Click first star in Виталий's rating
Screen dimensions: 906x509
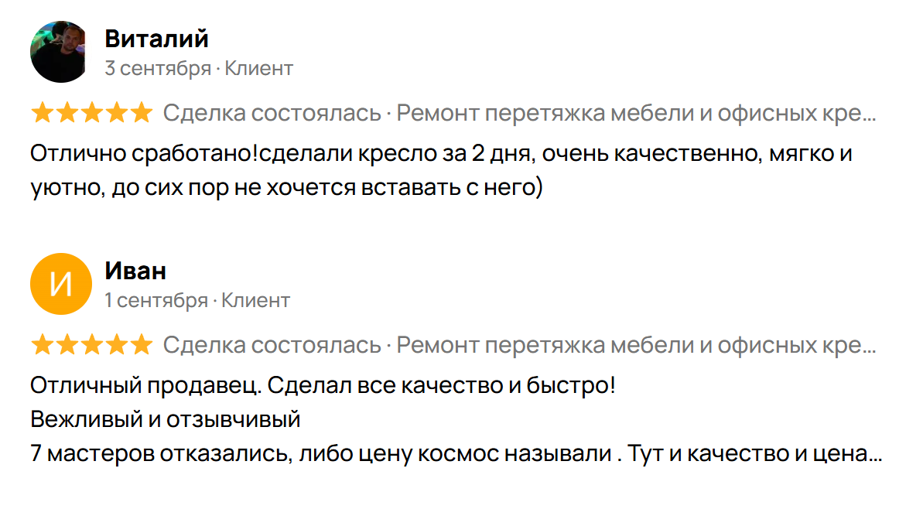42,114
